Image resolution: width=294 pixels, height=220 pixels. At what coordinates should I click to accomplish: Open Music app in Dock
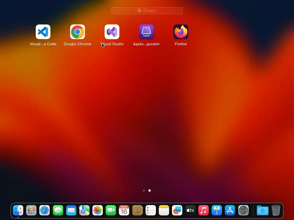pos(204,210)
